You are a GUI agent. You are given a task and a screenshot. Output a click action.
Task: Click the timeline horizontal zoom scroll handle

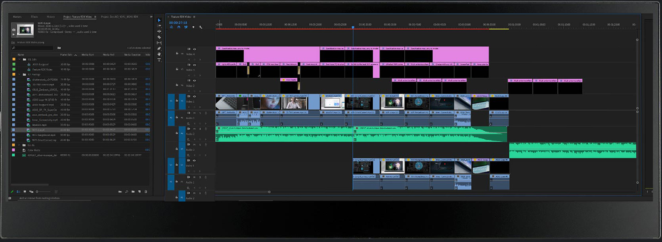click(x=269, y=192)
